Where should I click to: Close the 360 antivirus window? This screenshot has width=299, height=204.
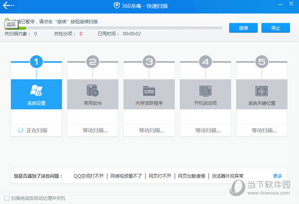click(x=291, y=3)
